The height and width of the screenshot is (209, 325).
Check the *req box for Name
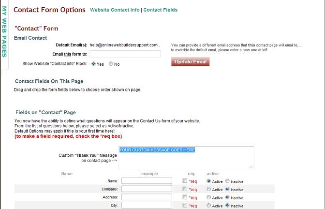point(185,181)
